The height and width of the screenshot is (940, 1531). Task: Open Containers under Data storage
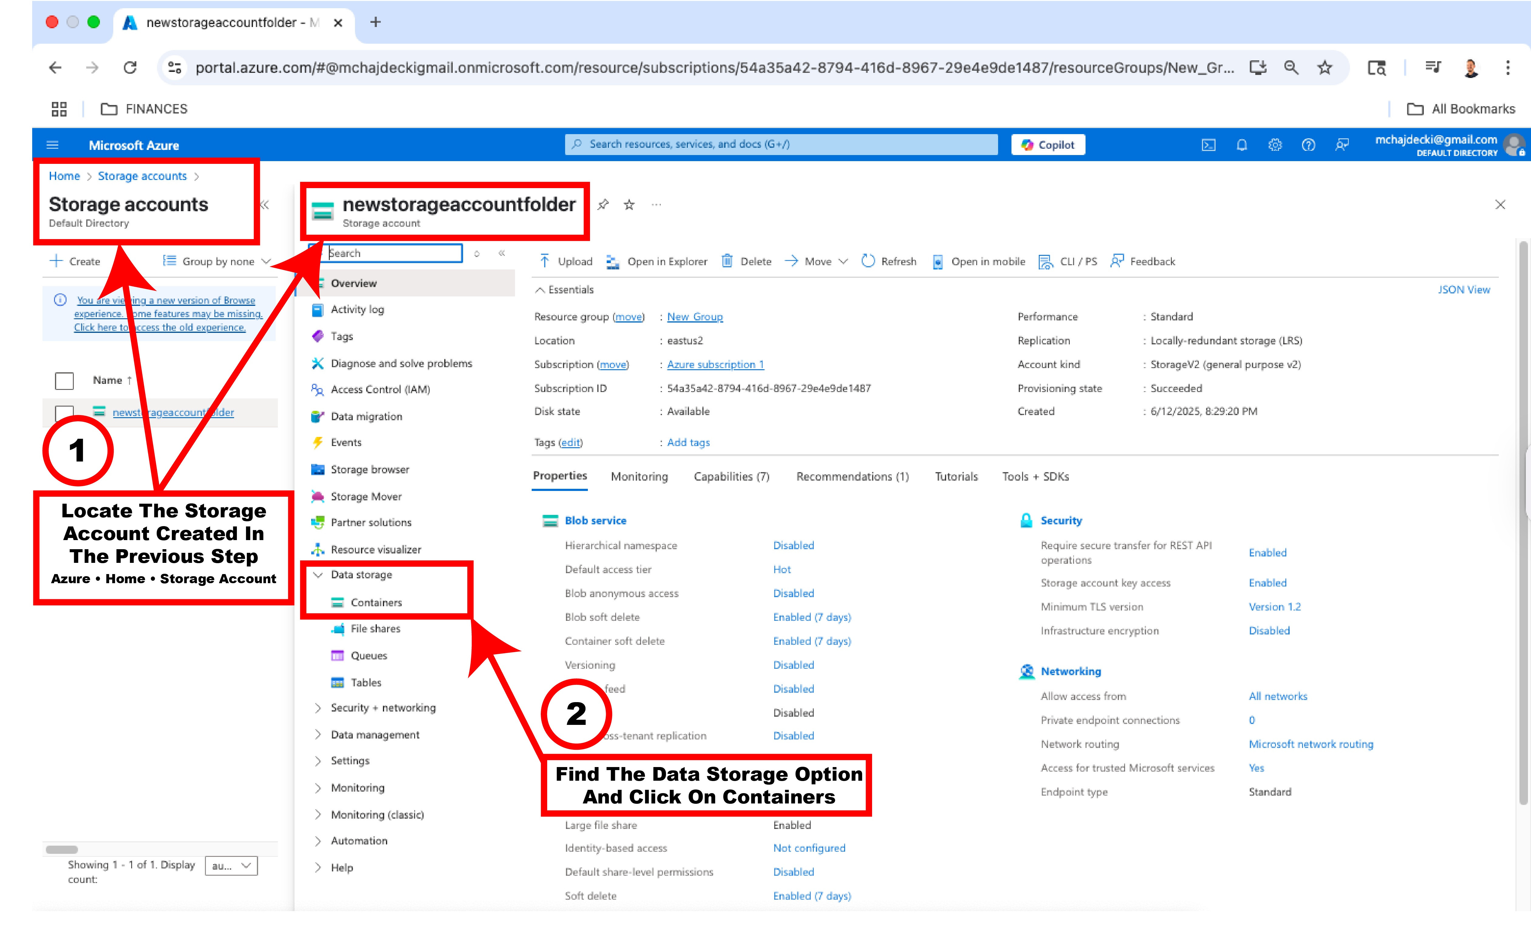[x=376, y=602]
